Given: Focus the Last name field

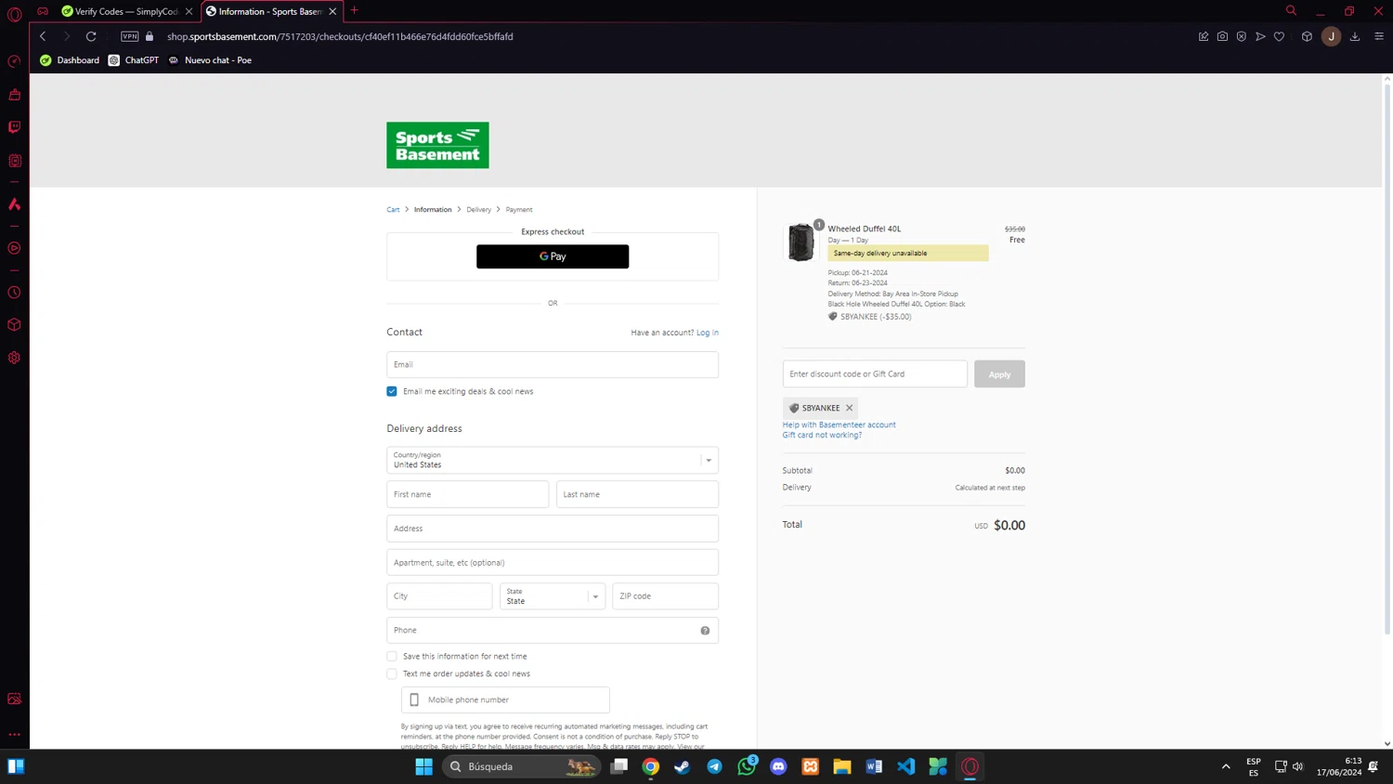Looking at the screenshot, I should click(x=637, y=494).
